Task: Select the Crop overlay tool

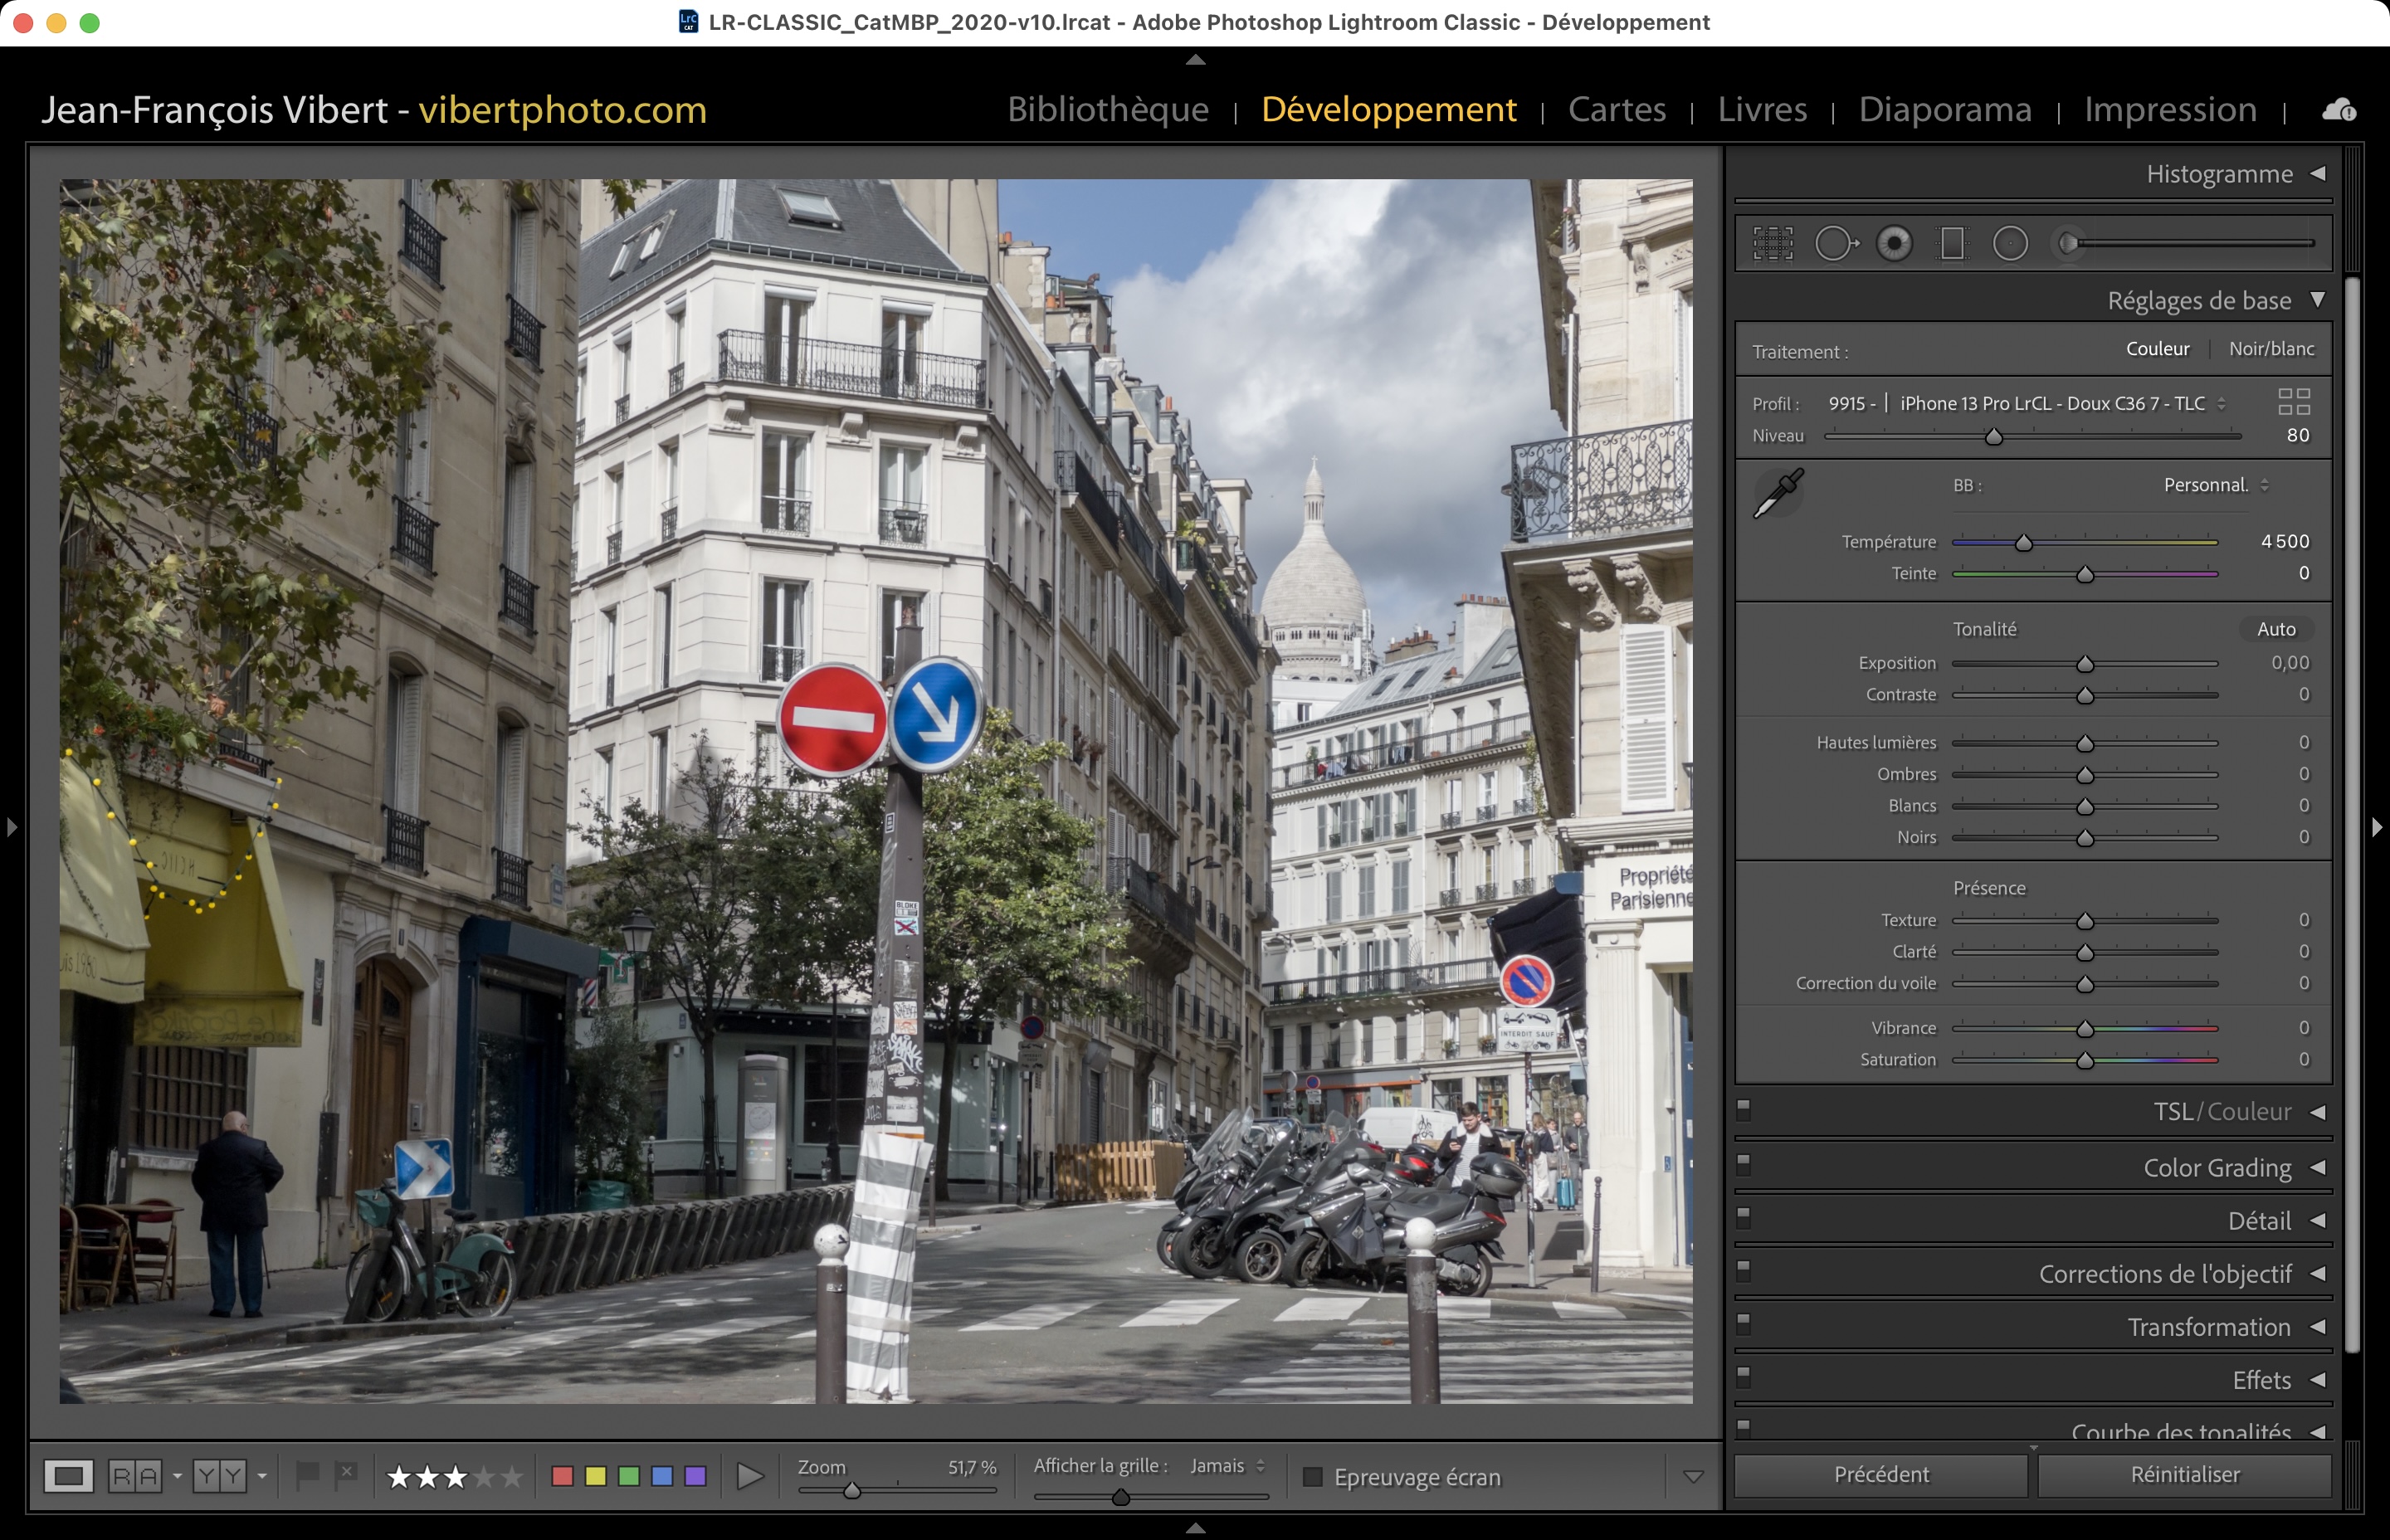Action: pyautogui.click(x=1772, y=243)
